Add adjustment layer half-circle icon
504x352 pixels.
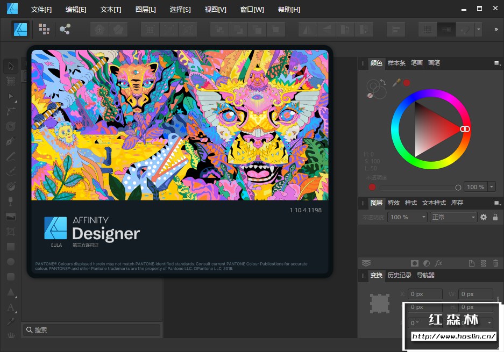[x=427, y=263]
